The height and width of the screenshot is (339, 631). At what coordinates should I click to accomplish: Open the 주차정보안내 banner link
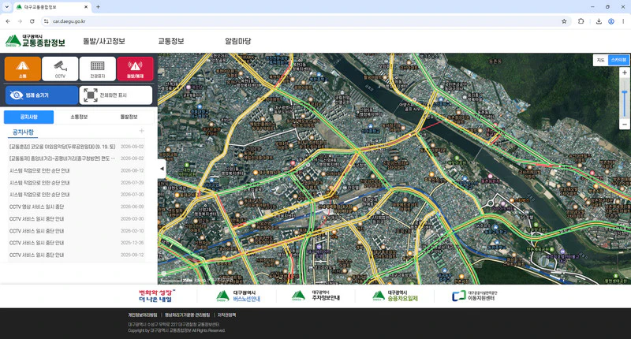click(x=316, y=296)
